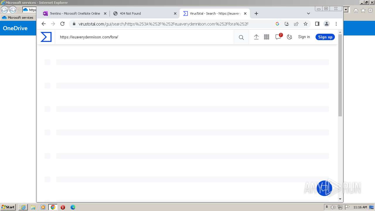Image resolution: width=375 pixels, height=211 pixels.
Task: Click the volume speaker tray icon
Action: click(x=333, y=207)
